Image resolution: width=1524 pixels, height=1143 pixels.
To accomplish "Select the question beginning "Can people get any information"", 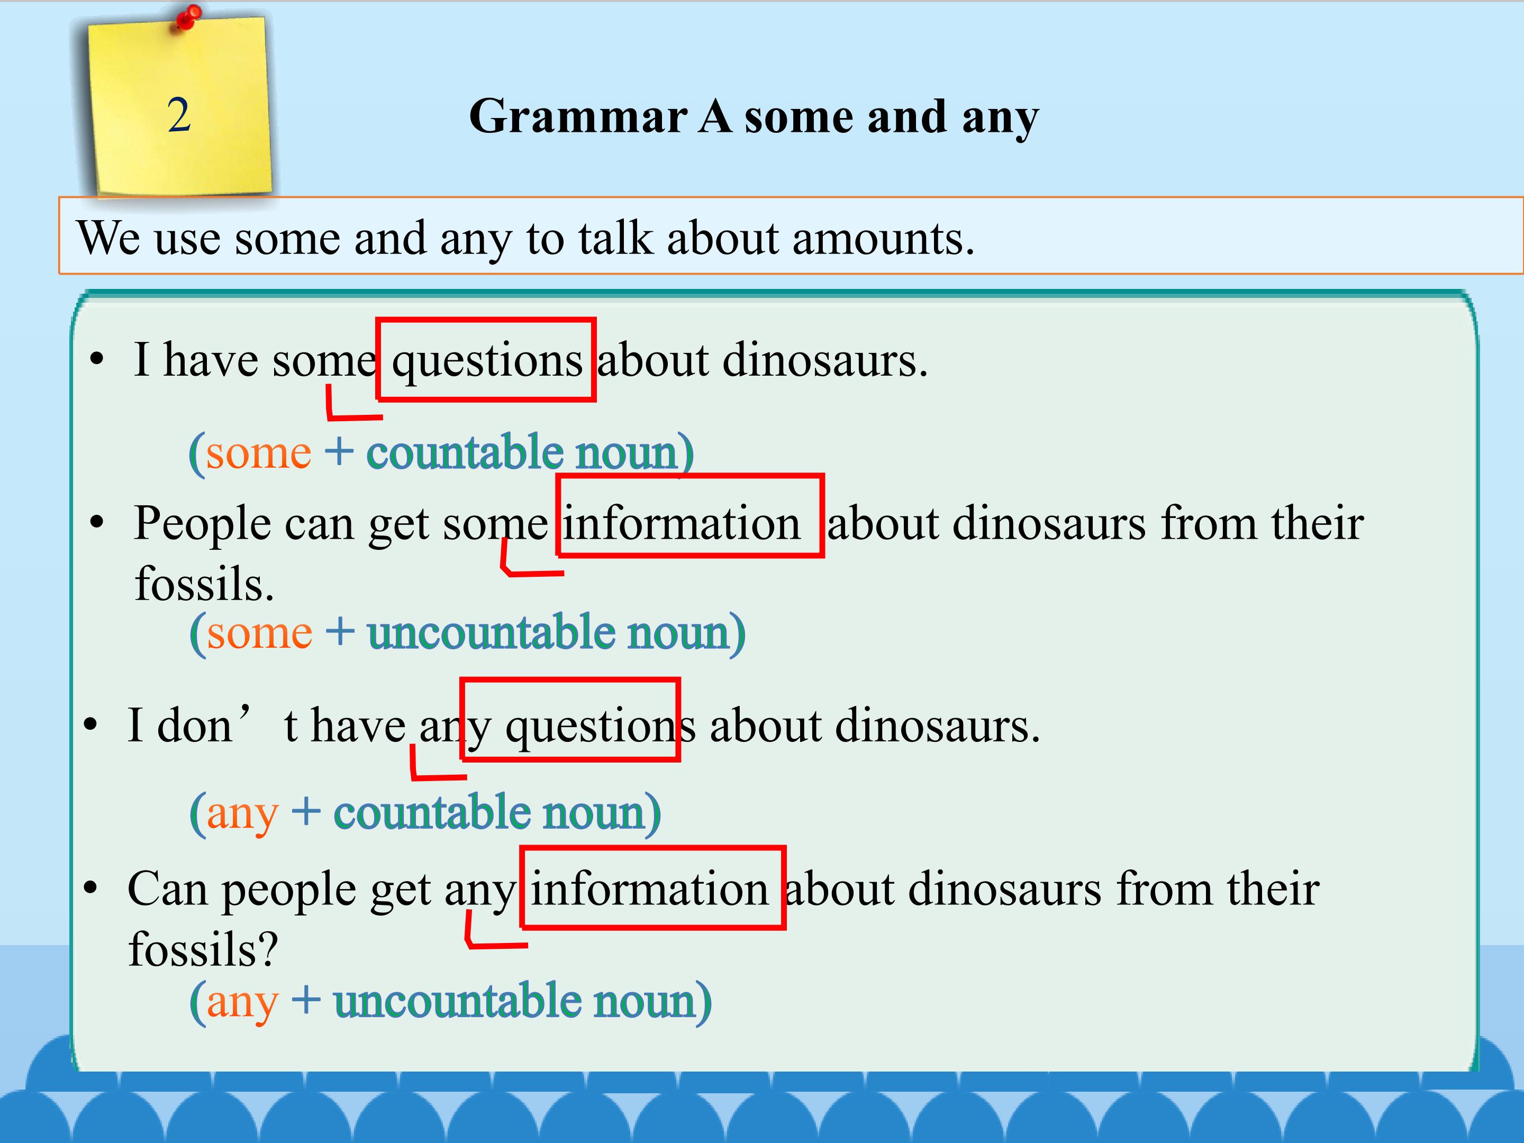I will click(x=723, y=919).
